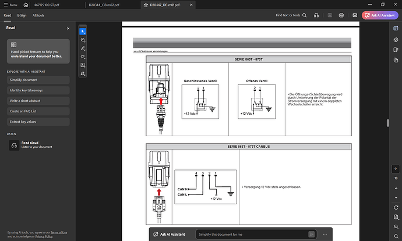Open the Privacy Policy link
Image resolution: width=402 pixels, height=241 pixels.
tap(44, 236)
